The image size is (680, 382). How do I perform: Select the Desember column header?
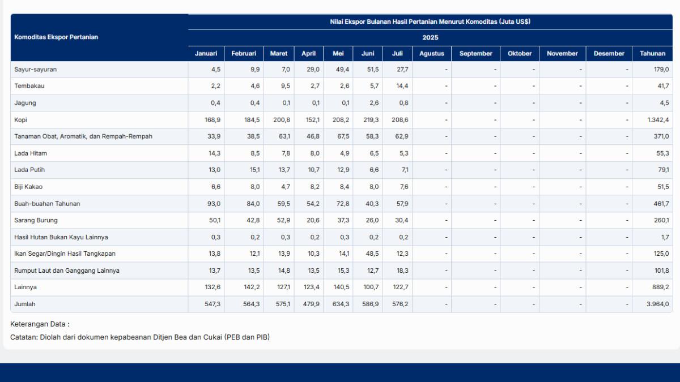point(609,54)
